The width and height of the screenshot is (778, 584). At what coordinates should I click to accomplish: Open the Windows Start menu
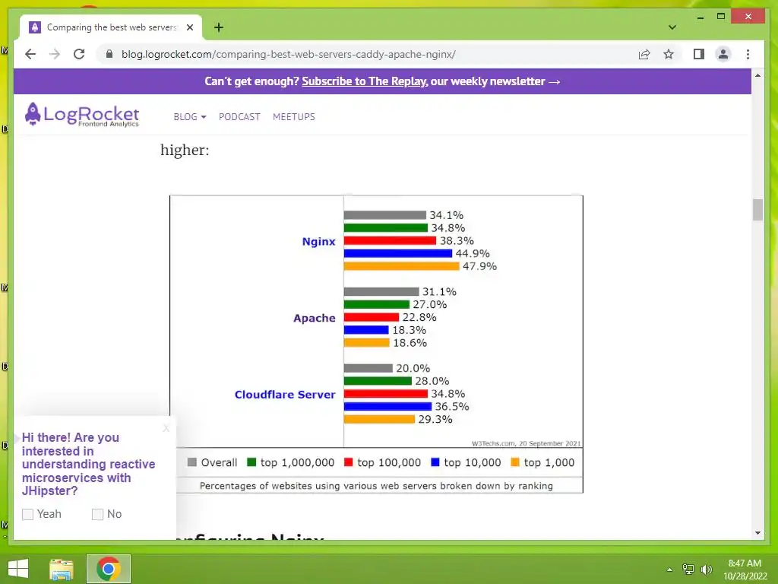[18, 569]
